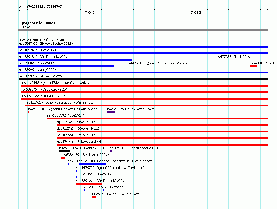277x209 pixels.
Task: Select the nsv5839474 (Almarri2020) label
Action: pyautogui.click(x=82, y=148)
